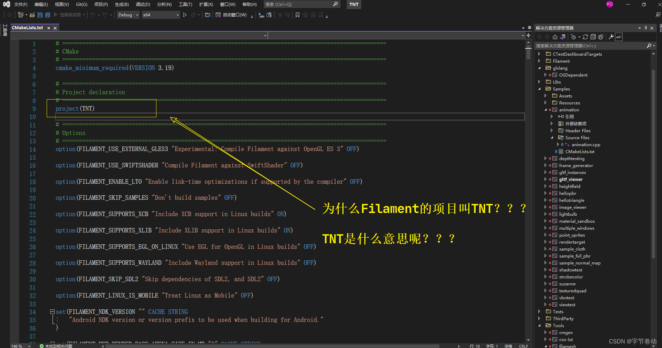
Task: Open the Debug configuration dropdown
Action: pos(128,15)
